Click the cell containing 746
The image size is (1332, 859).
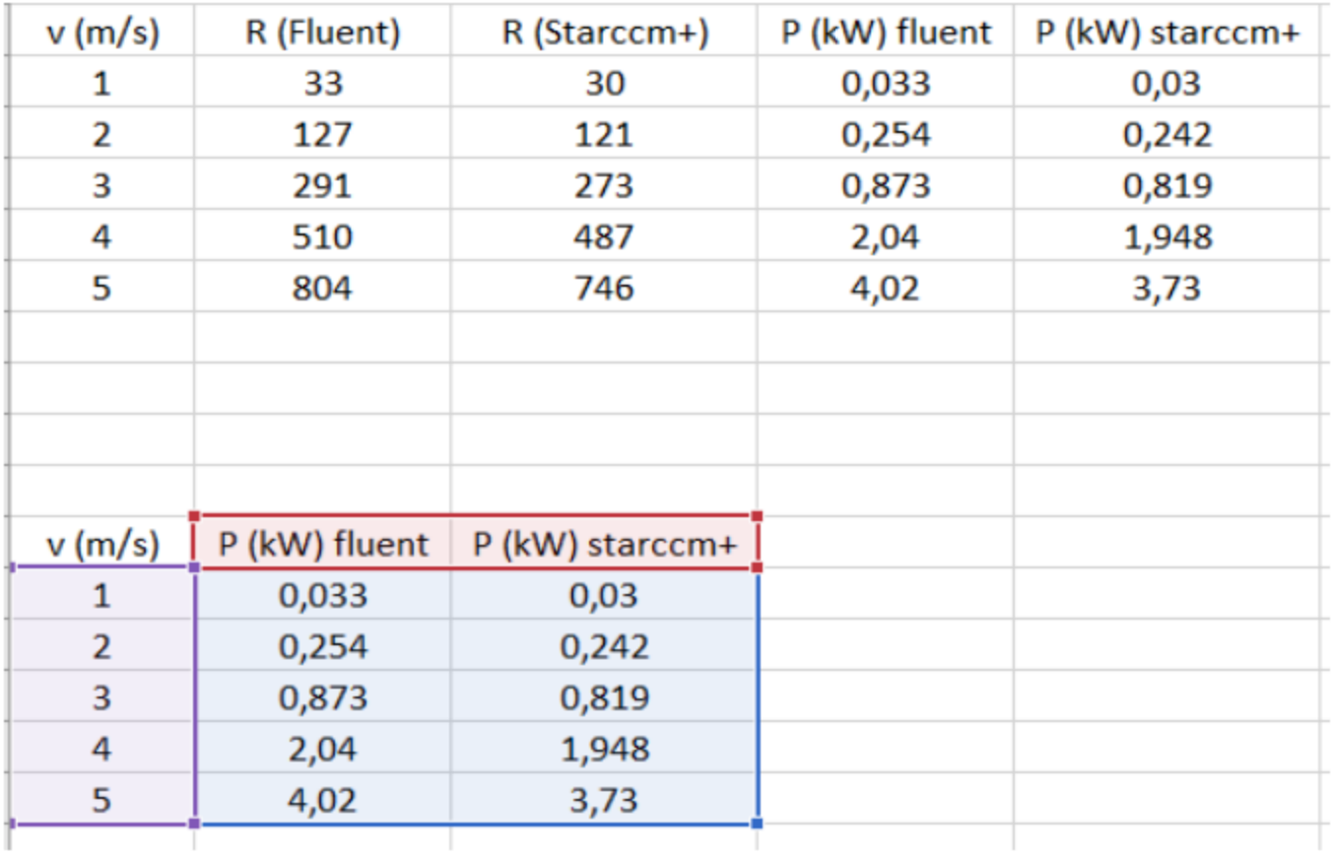tap(604, 288)
